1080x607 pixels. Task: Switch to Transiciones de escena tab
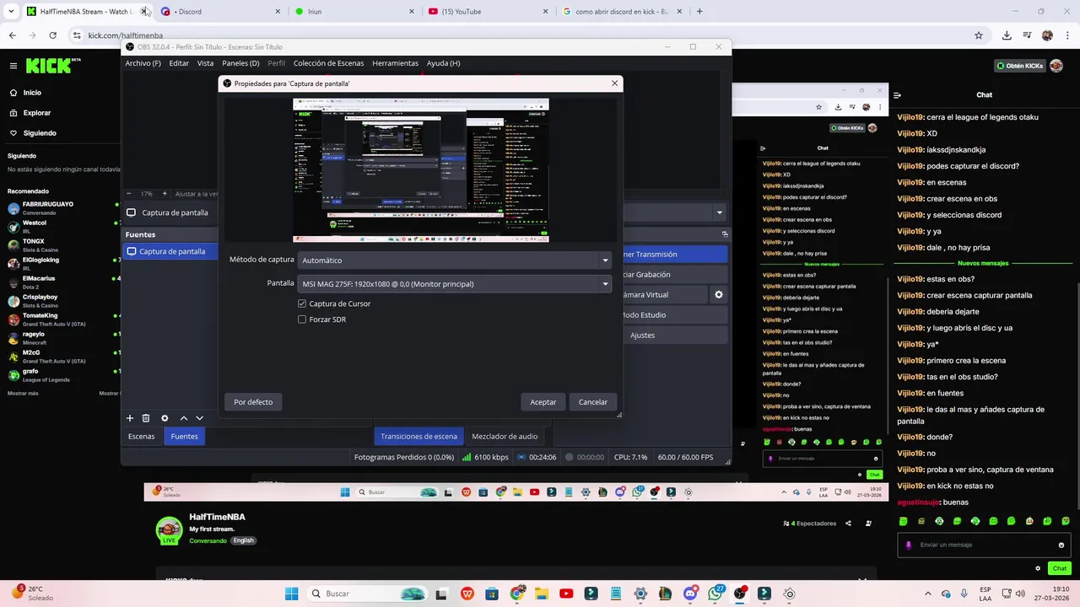pyautogui.click(x=418, y=436)
